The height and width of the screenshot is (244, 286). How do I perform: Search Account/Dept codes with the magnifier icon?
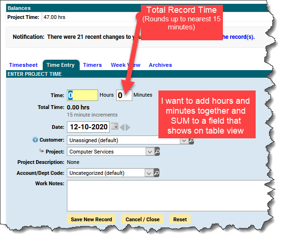tap(157, 173)
